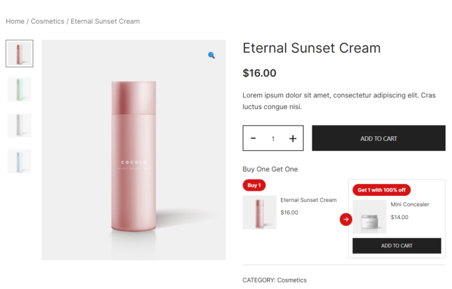Select the pink bottle gallery thumbnail

19,53
